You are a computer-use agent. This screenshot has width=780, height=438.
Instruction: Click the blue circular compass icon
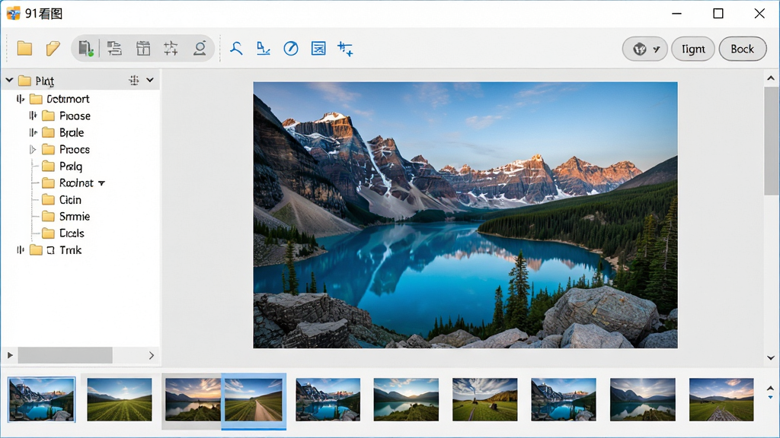point(291,48)
